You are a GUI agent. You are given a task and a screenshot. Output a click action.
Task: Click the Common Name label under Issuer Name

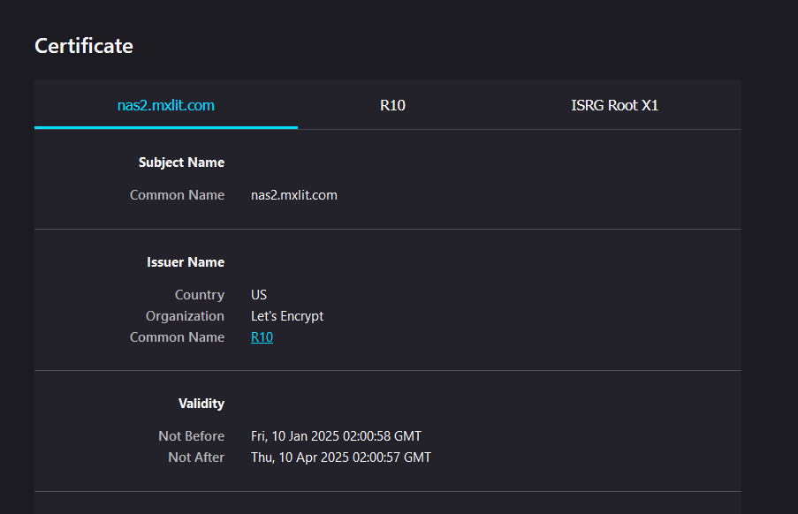coord(177,337)
